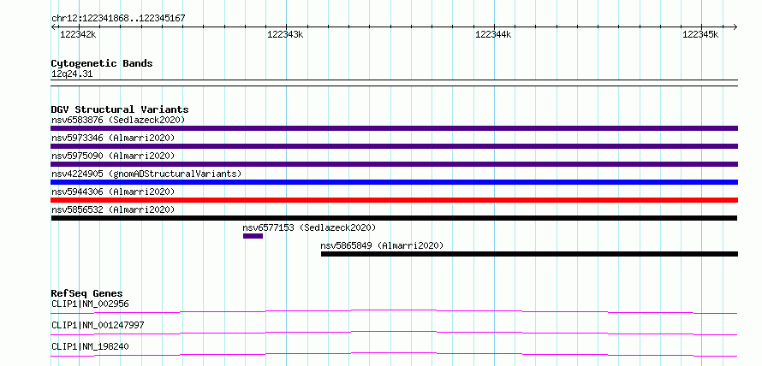Open variant nsv5975090 (Almarri2020) label
This screenshot has width=762, height=366.
(x=113, y=156)
